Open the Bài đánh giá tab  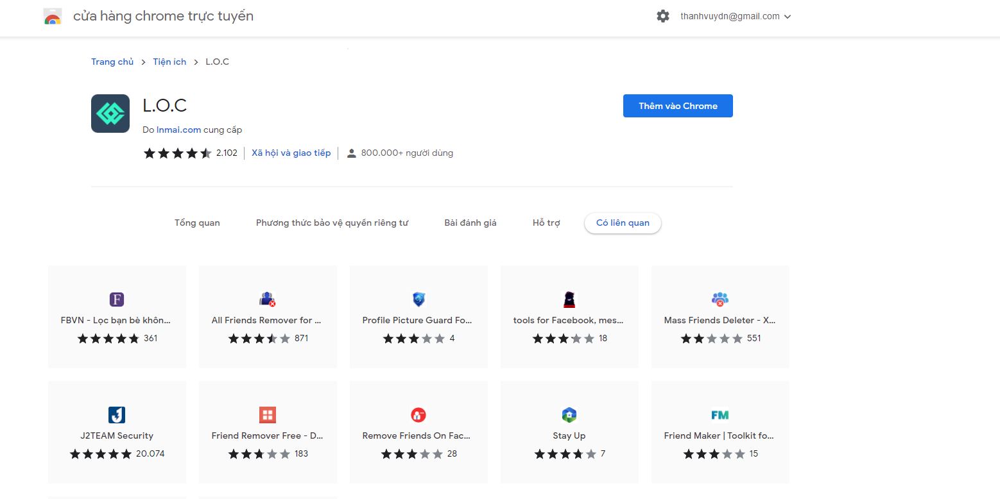[470, 223]
